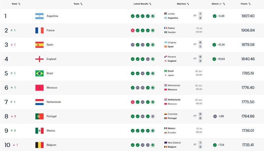
Task: Open the Uruguay vs Spain match
Action: tap(183, 45)
